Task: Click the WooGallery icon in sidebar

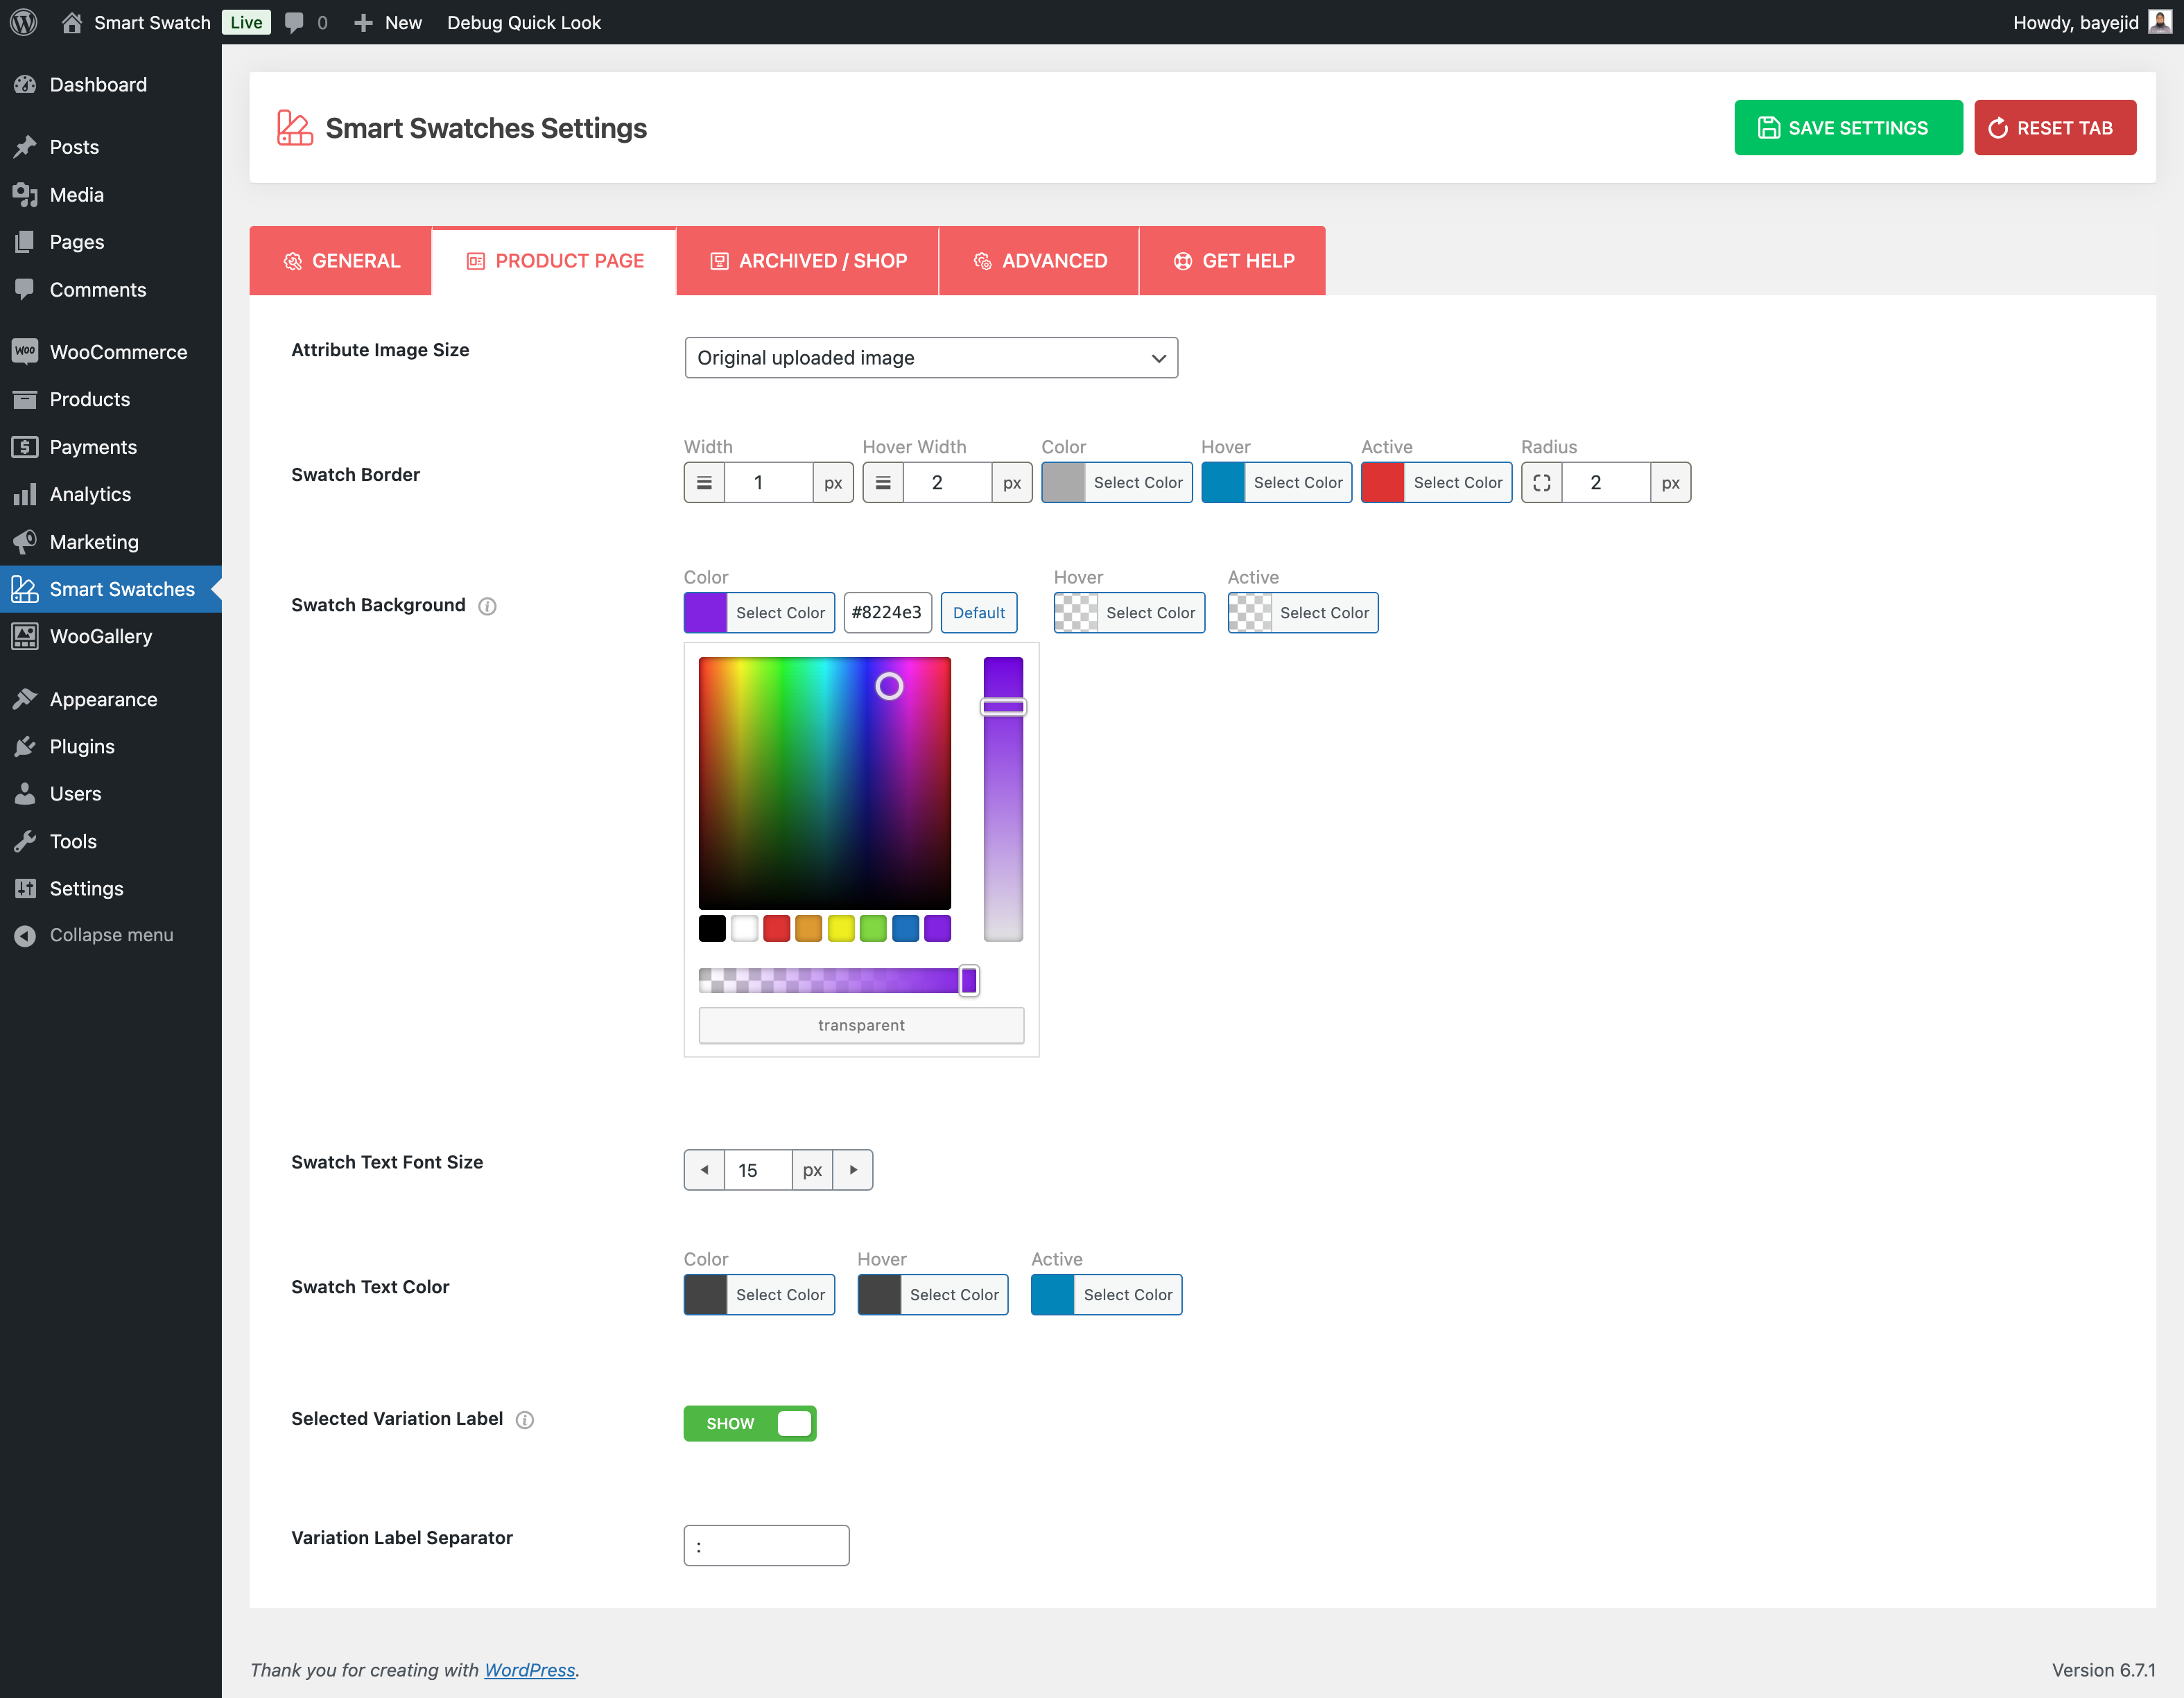Action: click(x=25, y=637)
